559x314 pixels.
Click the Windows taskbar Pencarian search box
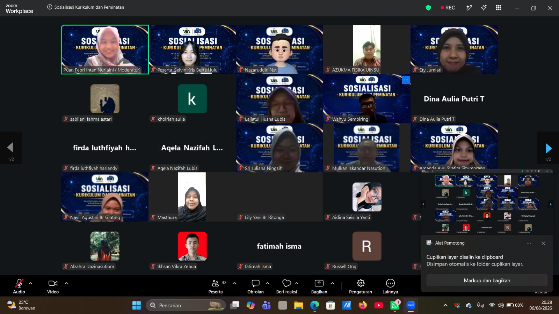point(186,305)
